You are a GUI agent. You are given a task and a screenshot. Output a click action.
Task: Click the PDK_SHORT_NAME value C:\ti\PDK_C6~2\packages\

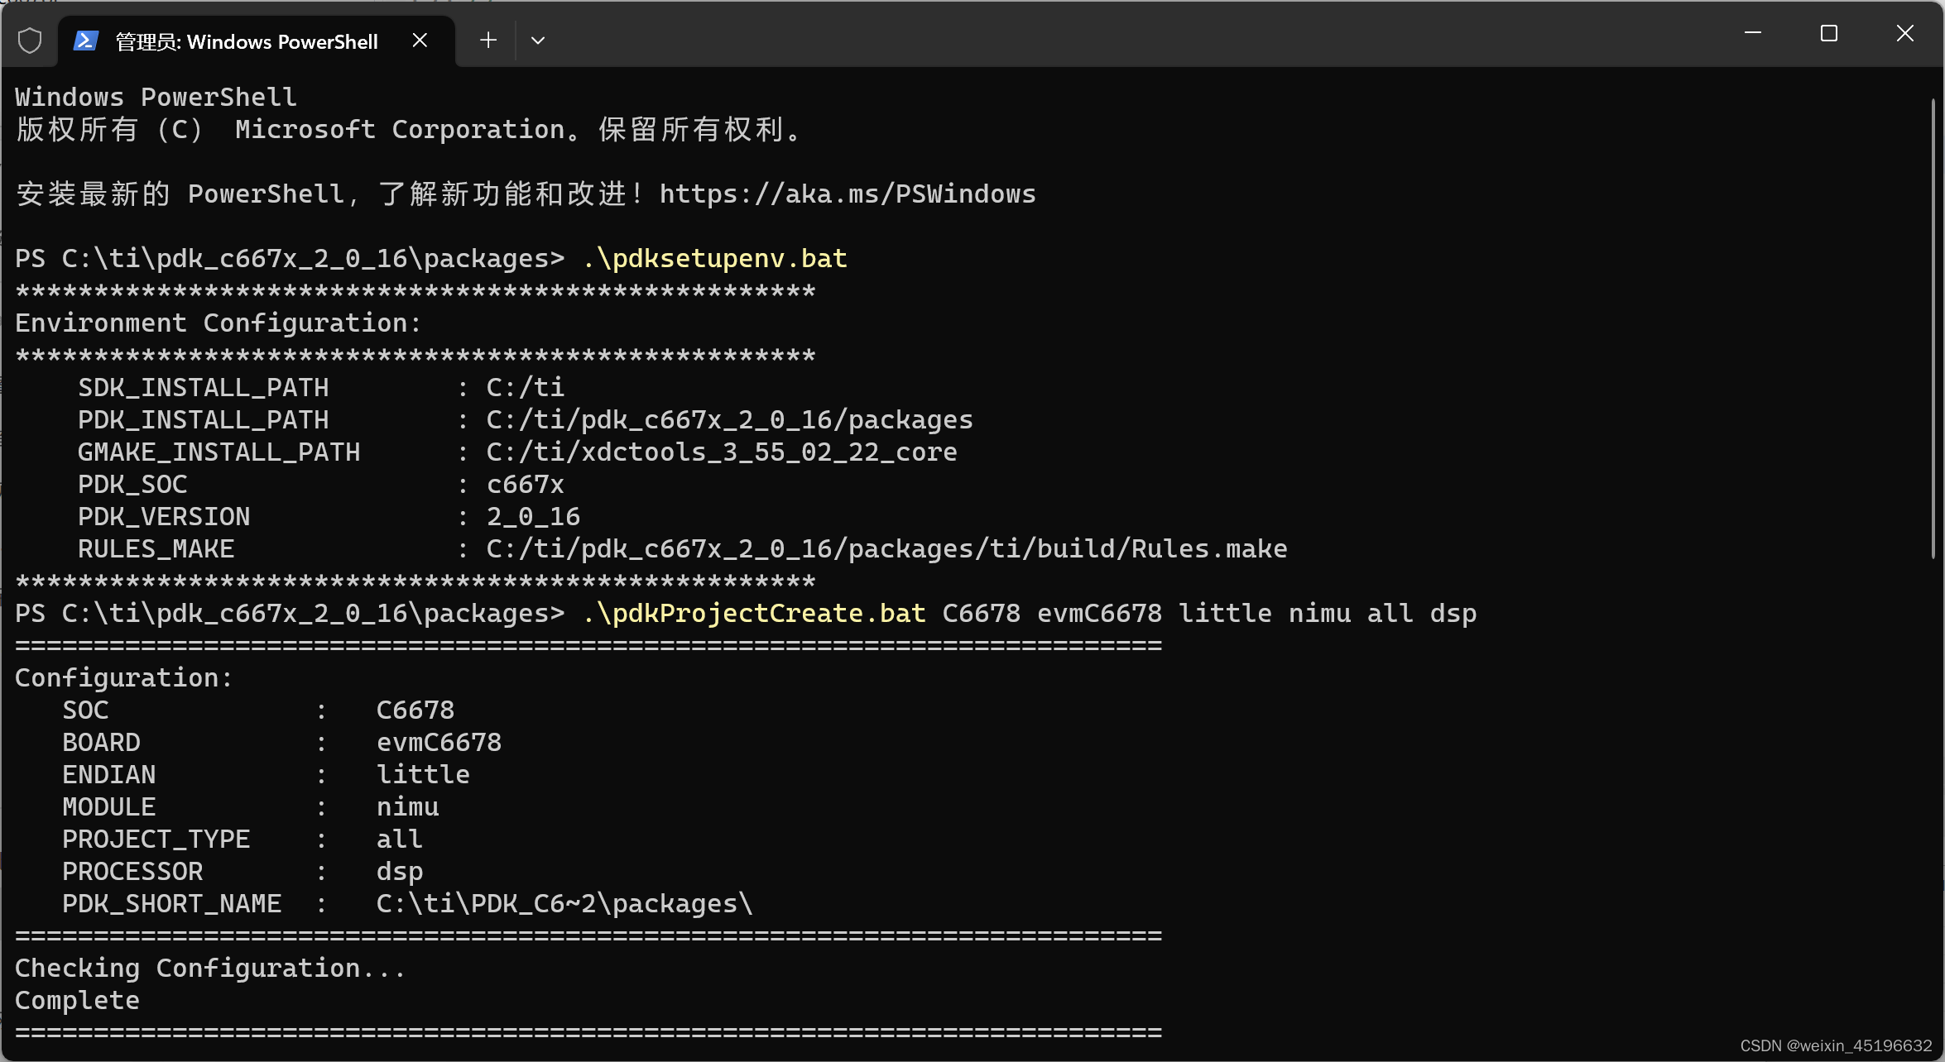(x=564, y=904)
